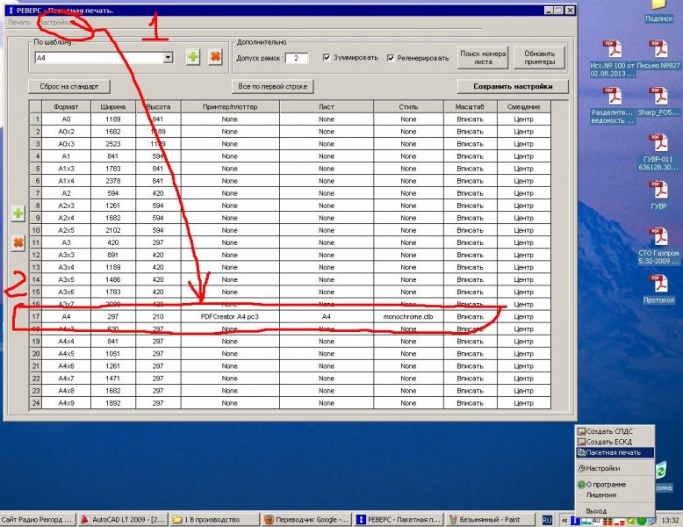
Task: Open 'Печать' menu
Action: pos(19,22)
